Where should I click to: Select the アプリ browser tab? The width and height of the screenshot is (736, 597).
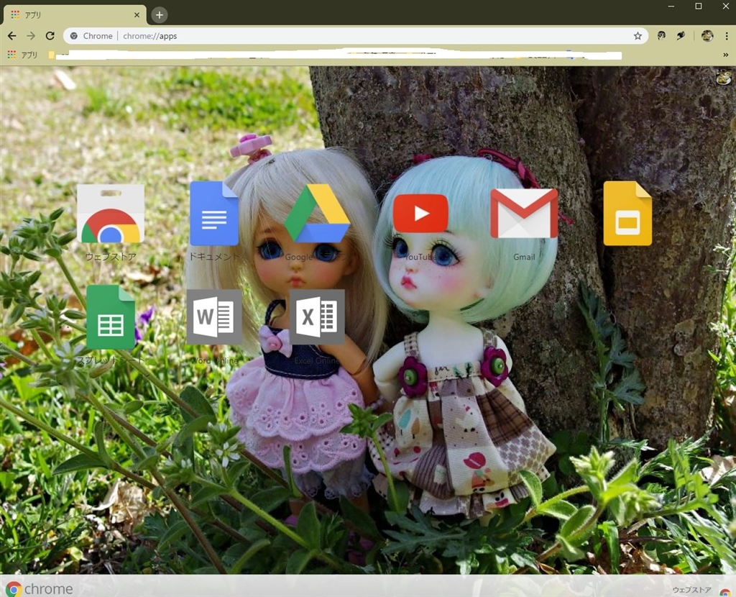coord(75,15)
